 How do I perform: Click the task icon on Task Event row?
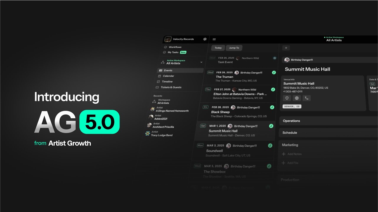[275, 58]
